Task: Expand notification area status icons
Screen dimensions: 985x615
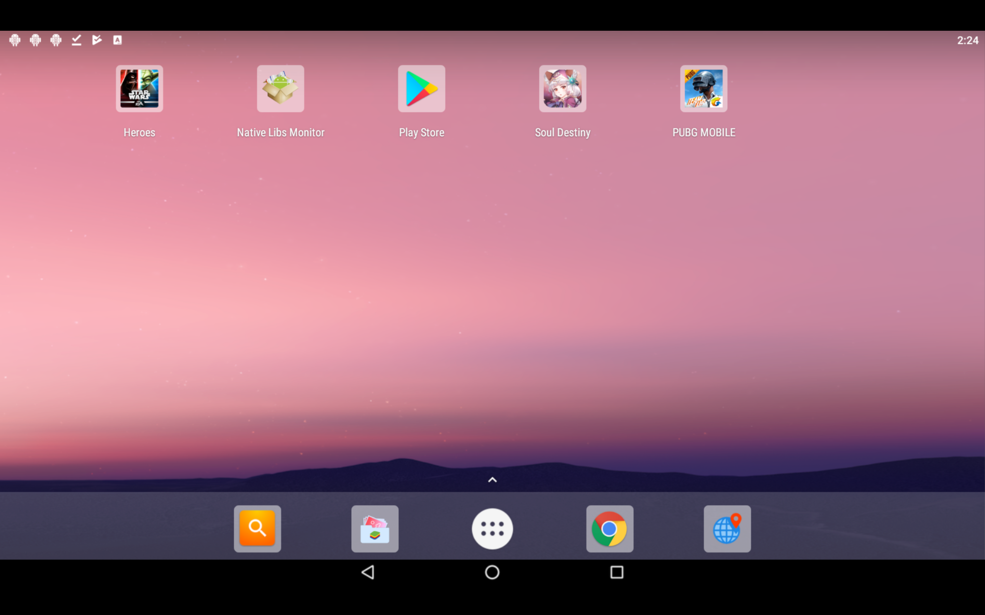Action: (x=64, y=40)
